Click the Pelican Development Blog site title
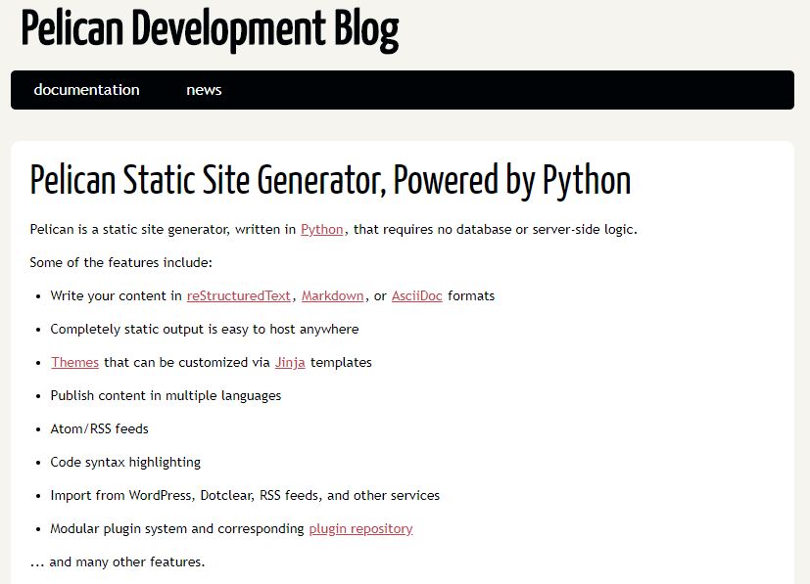 [208, 29]
